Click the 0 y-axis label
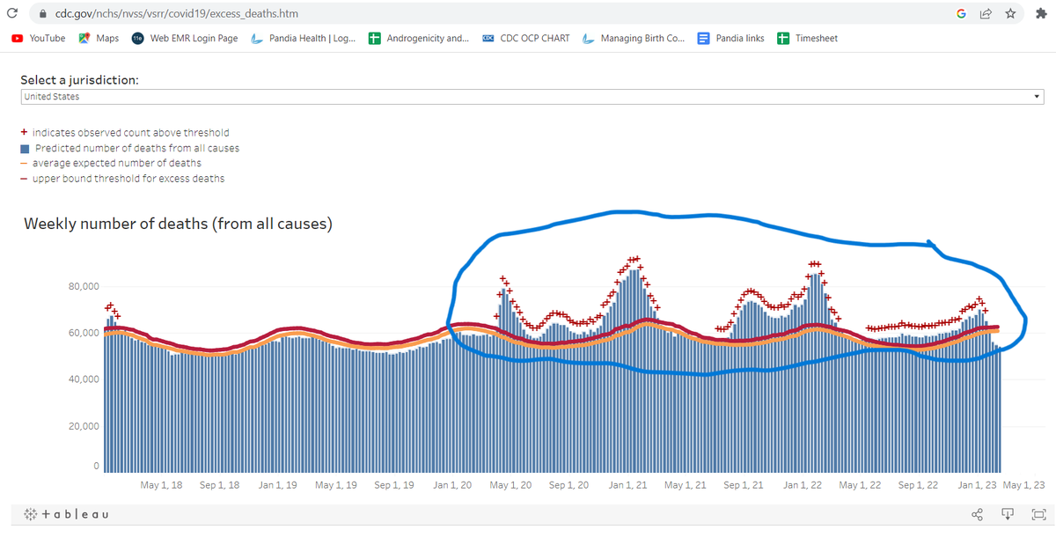 coord(97,467)
